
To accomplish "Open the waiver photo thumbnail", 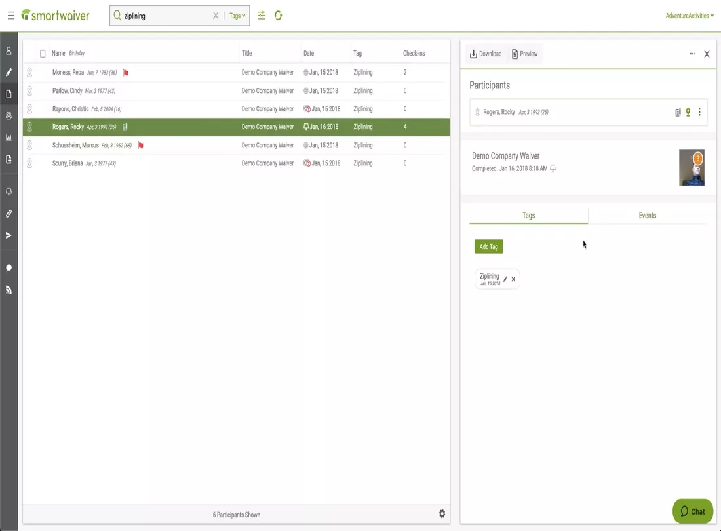I will [x=692, y=168].
